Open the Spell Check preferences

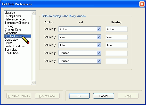pos(12,53)
